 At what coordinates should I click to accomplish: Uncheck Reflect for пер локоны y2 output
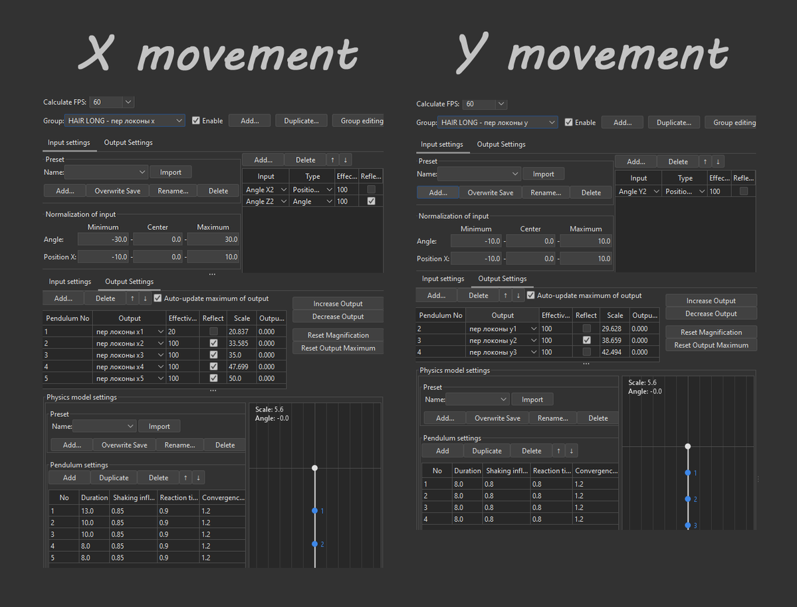pos(586,340)
